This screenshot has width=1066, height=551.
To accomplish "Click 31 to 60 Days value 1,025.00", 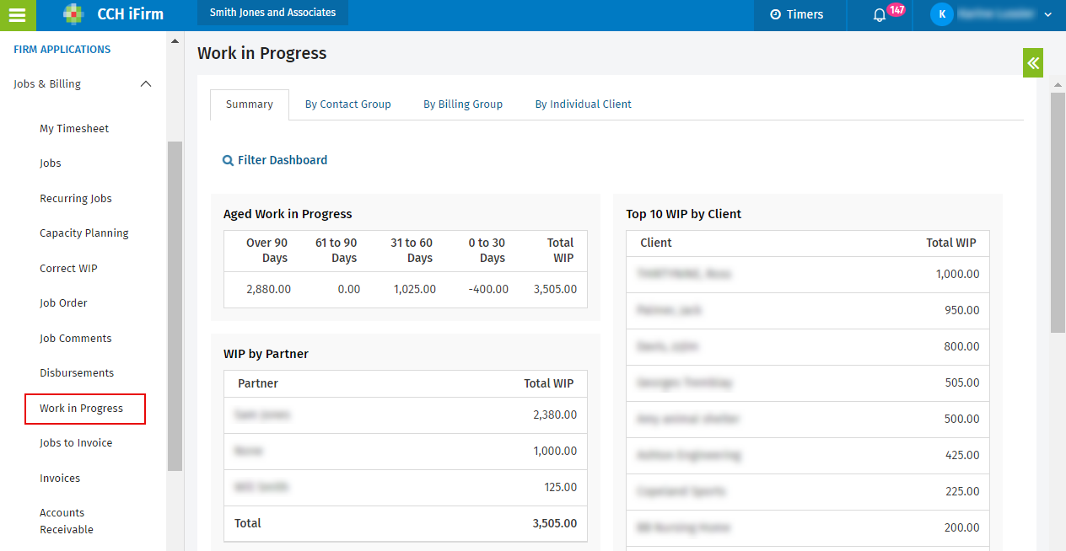I will pos(415,289).
